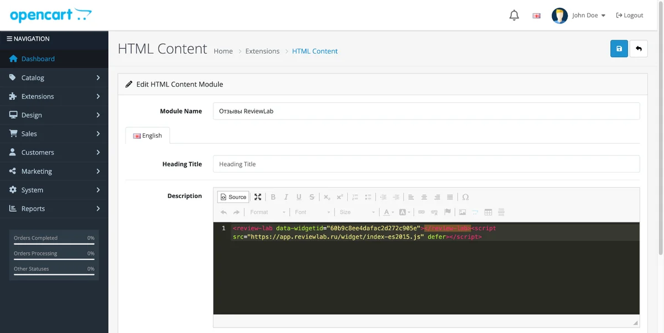
Task: Align text right in the editor
Action: (x=437, y=197)
